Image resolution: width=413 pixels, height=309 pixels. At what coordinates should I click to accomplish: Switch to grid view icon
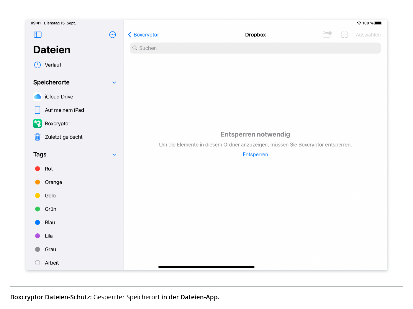(344, 35)
